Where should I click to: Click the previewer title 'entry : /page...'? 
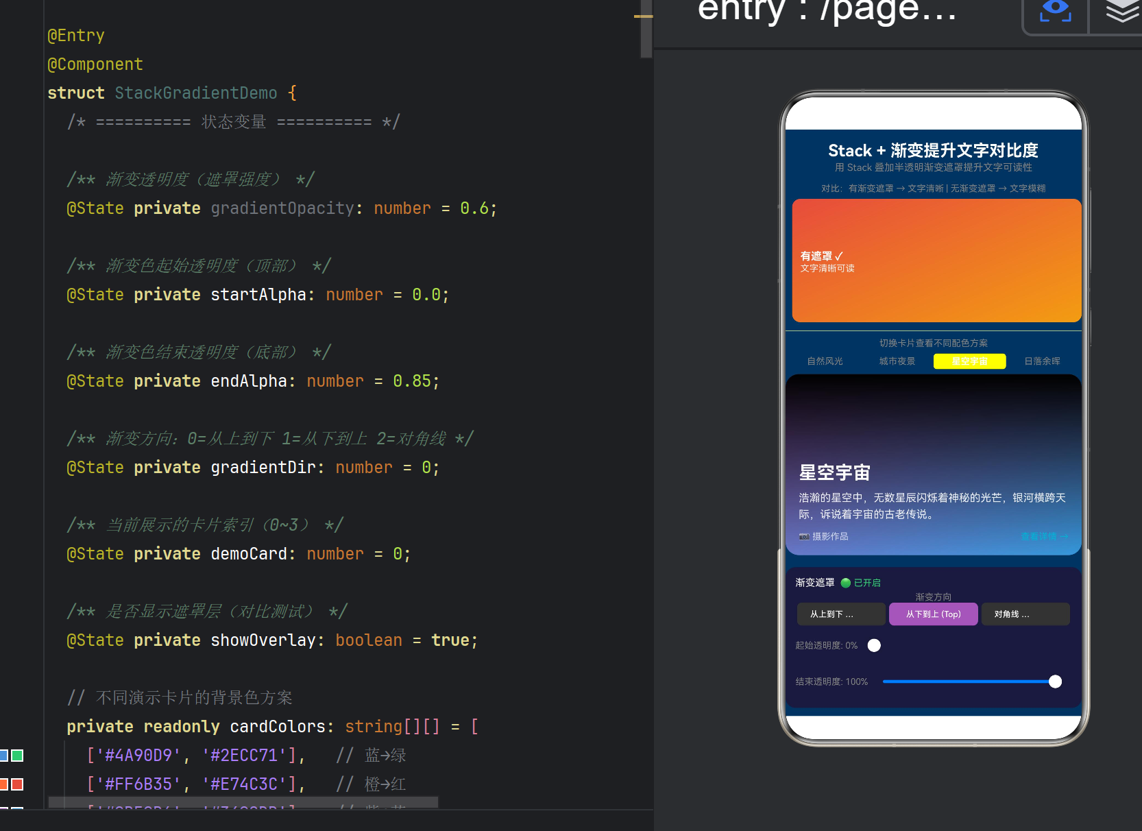click(x=827, y=10)
